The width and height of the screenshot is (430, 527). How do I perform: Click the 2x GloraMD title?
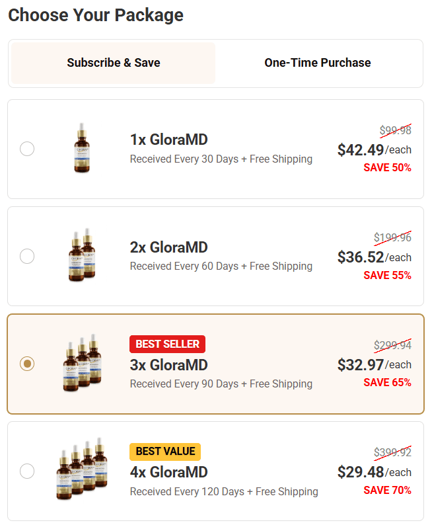(169, 247)
